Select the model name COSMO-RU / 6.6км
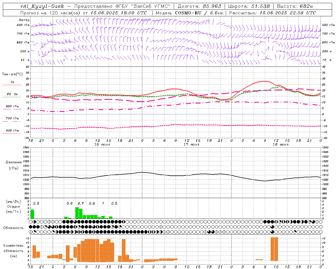This screenshot has height=269, width=336. (199, 13)
